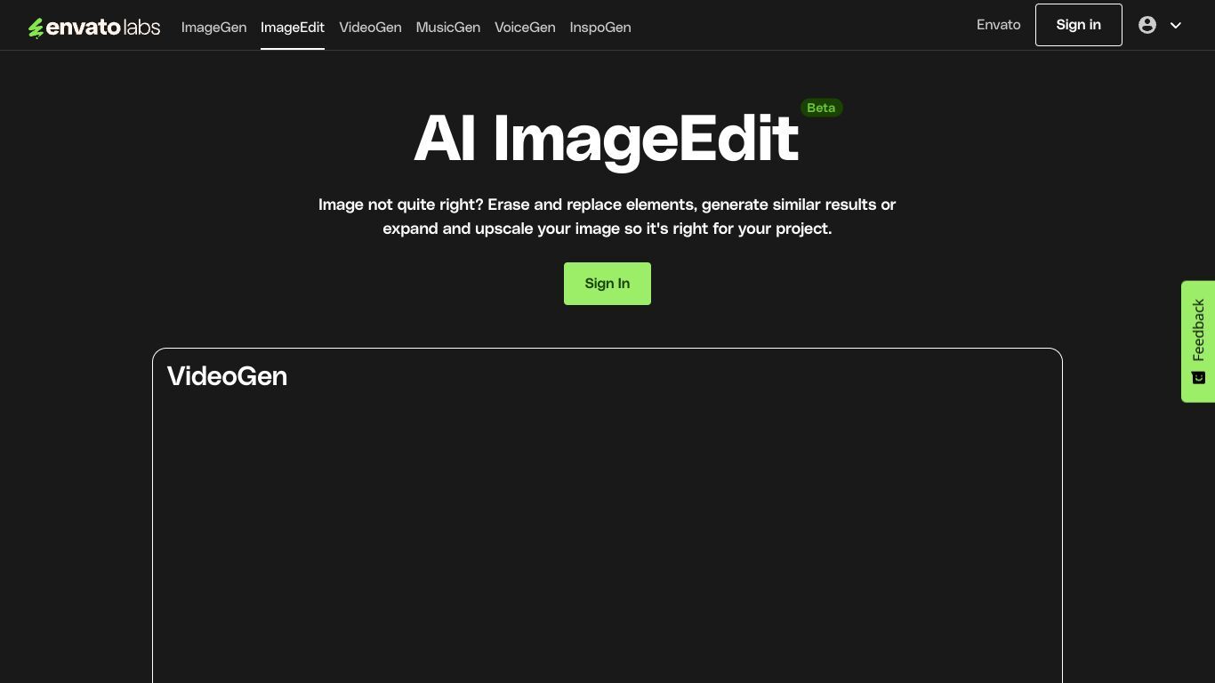Click the VideoGen card heading

click(x=227, y=376)
